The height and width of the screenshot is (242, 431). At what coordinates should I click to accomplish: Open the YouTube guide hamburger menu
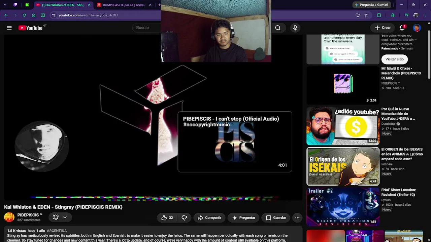9,28
